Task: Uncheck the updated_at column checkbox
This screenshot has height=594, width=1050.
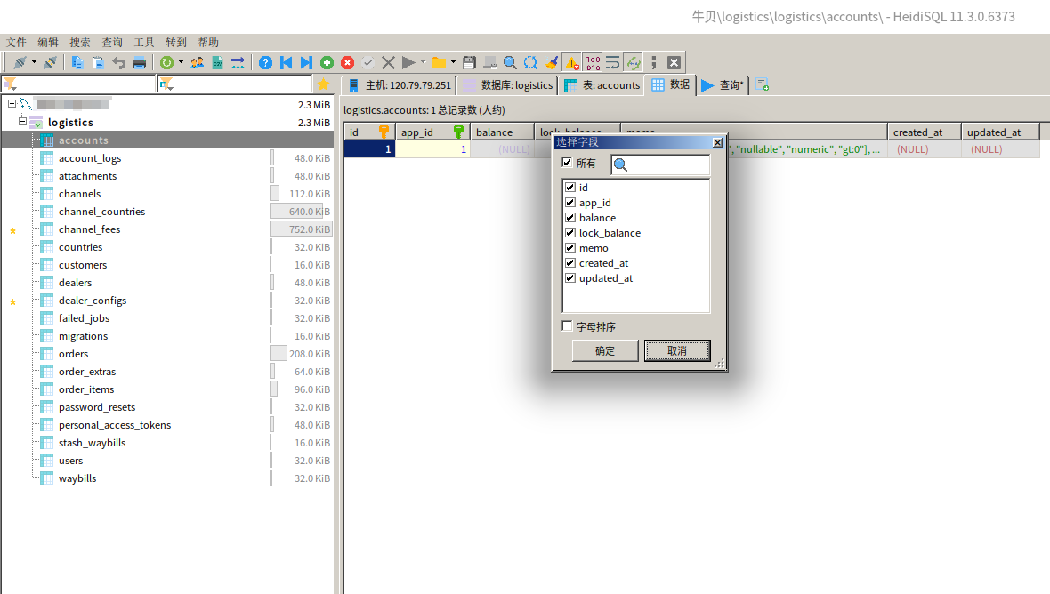Action: click(570, 278)
